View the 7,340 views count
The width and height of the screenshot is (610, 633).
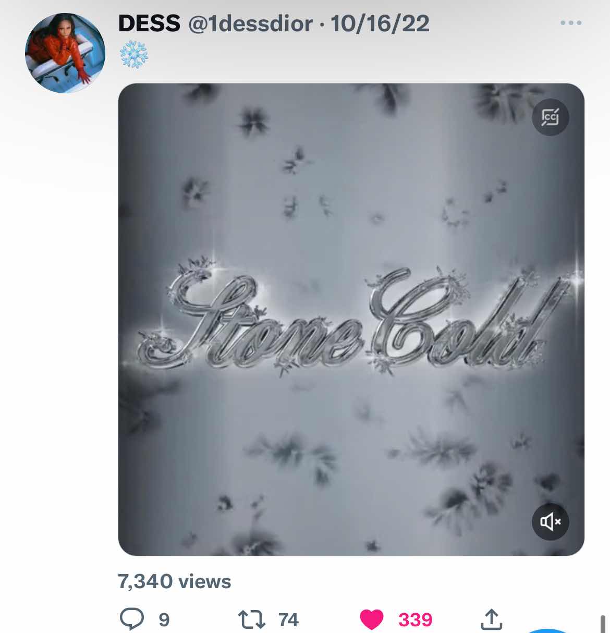[175, 581]
